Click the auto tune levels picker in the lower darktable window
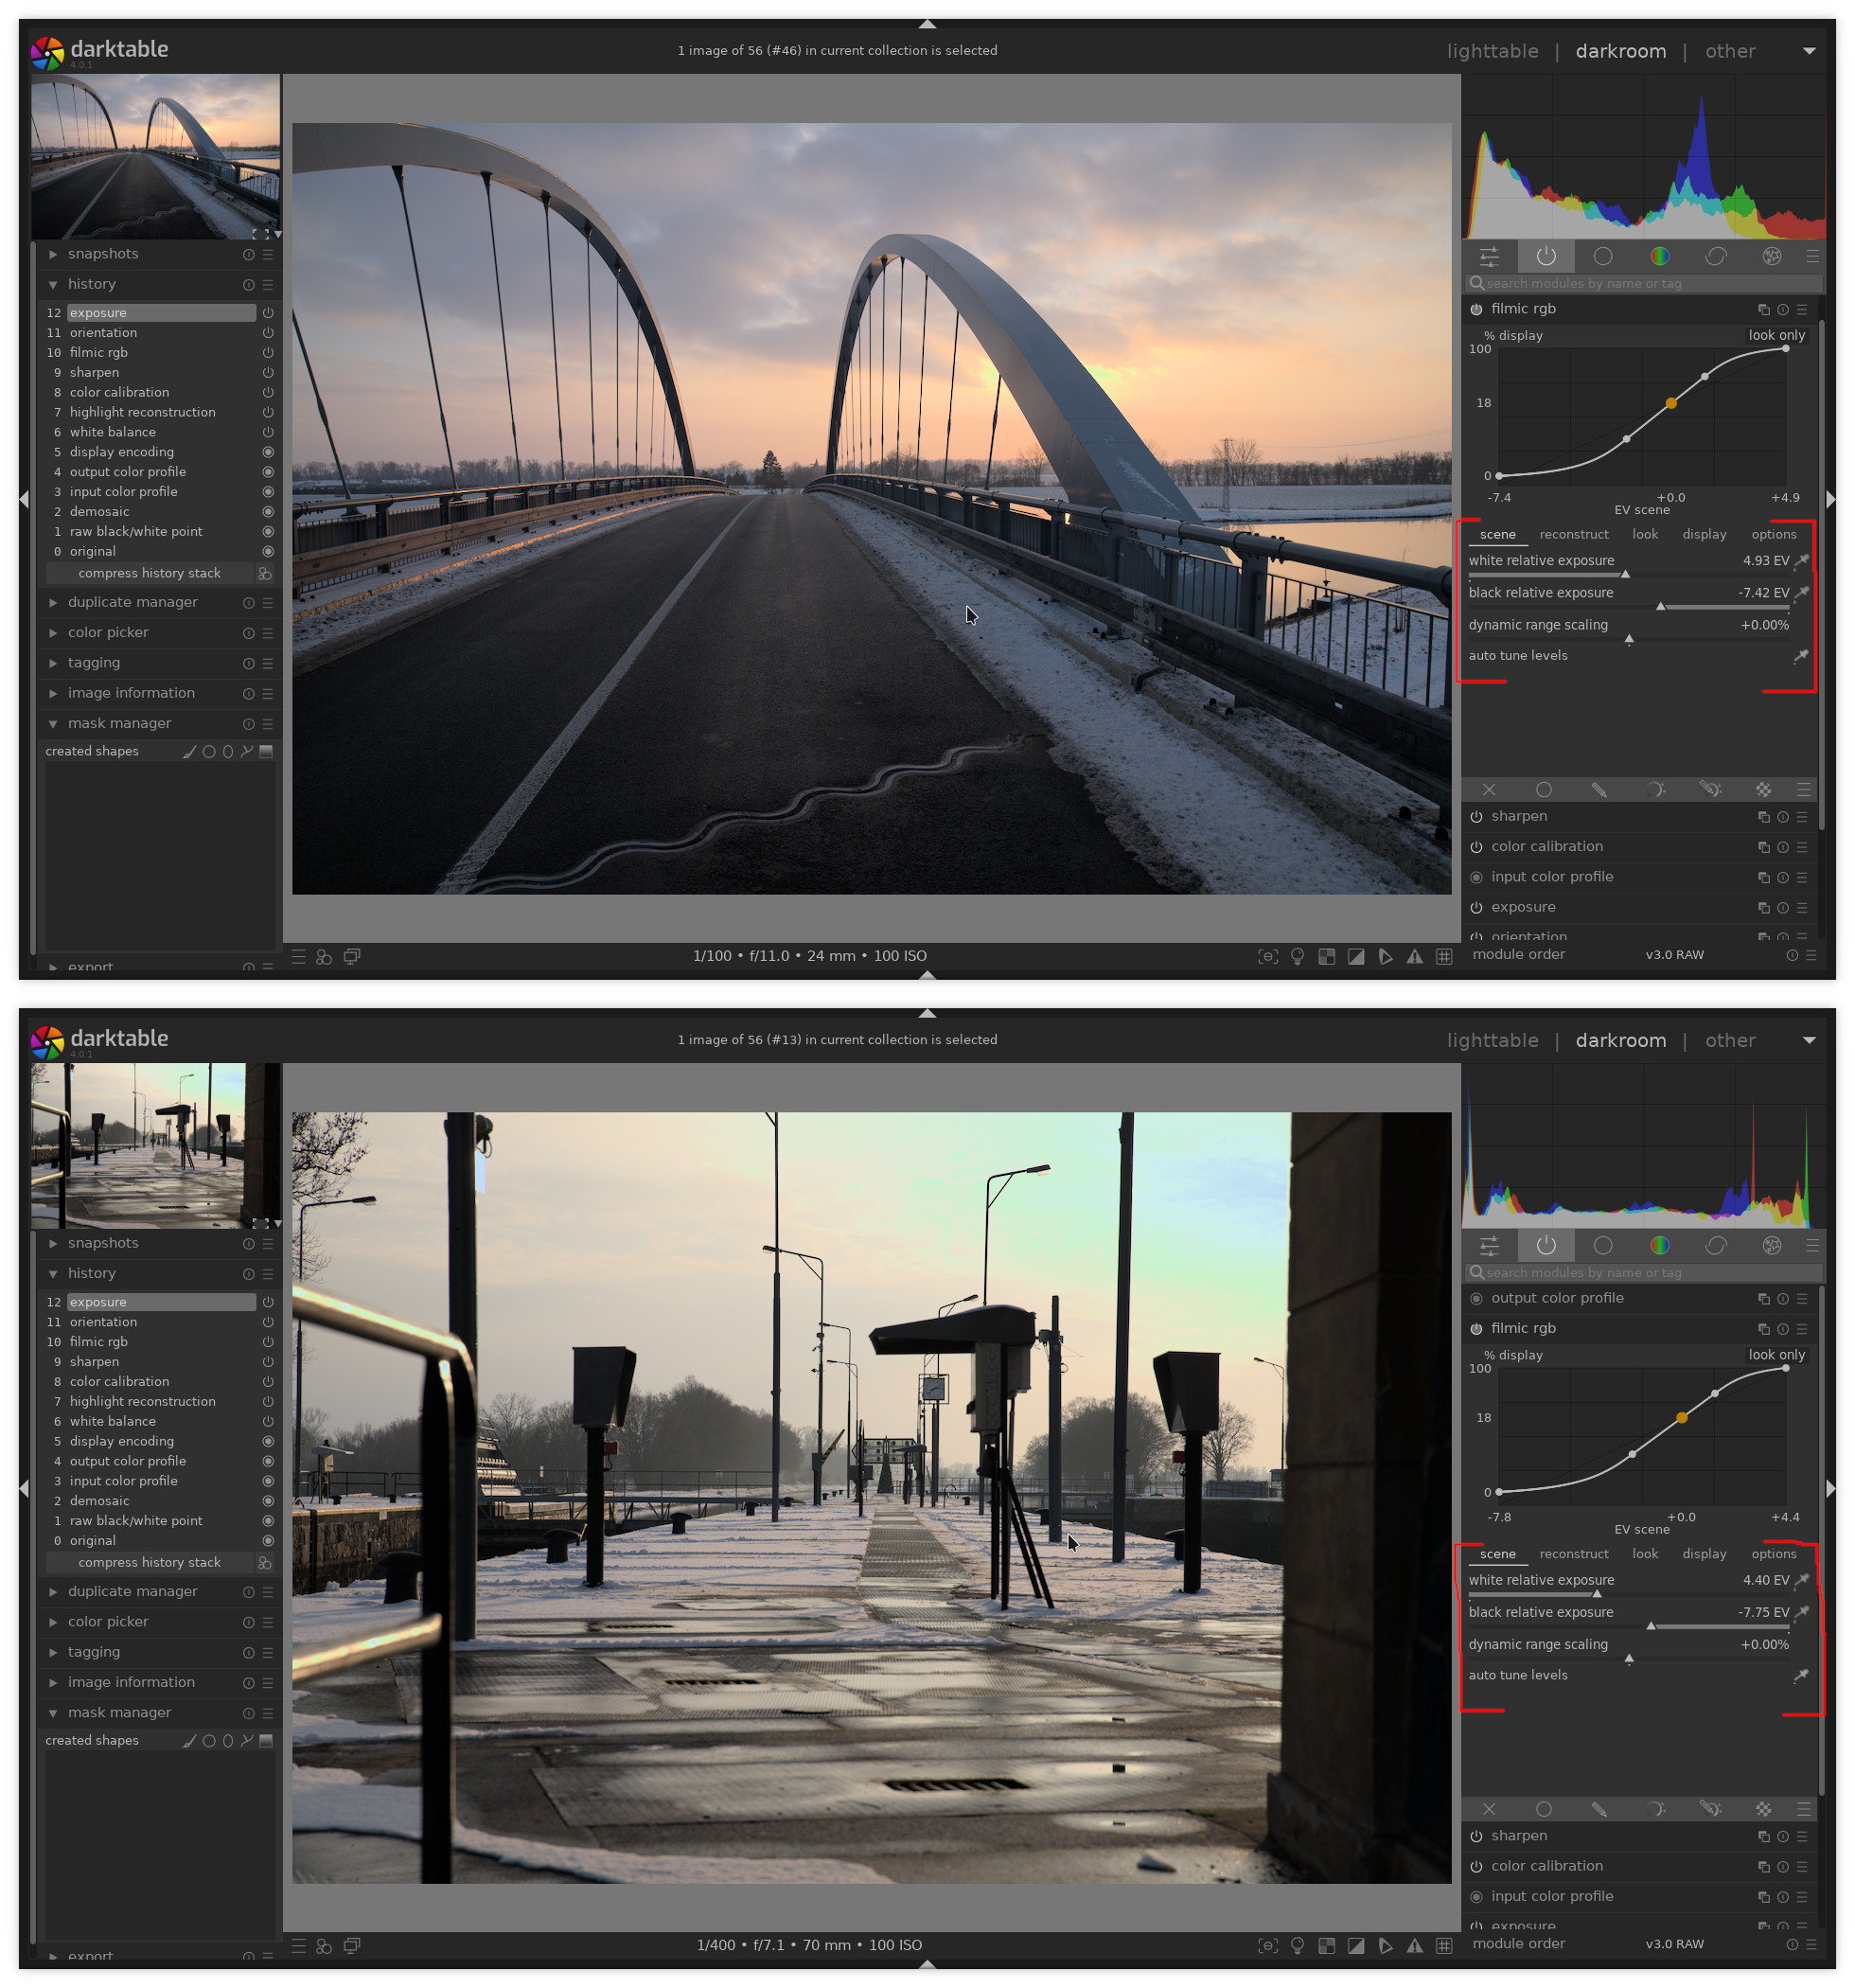The width and height of the screenshot is (1855, 1988). (x=1801, y=1675)
